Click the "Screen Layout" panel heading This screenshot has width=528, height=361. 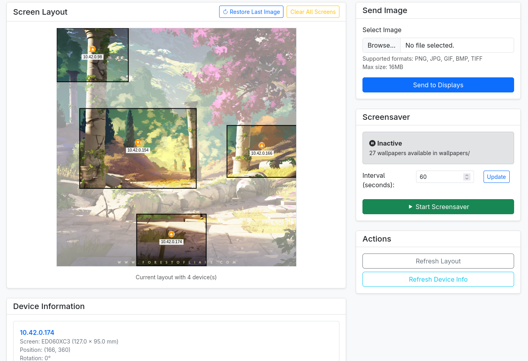[x=40, y=12]
